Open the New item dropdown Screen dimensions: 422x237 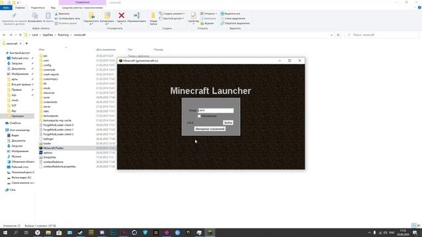click(171, 14)
